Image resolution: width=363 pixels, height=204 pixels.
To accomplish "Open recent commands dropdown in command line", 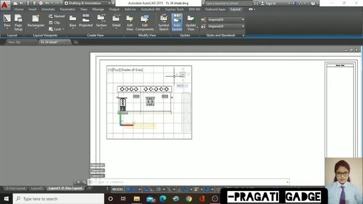I will tap(91, 182).
